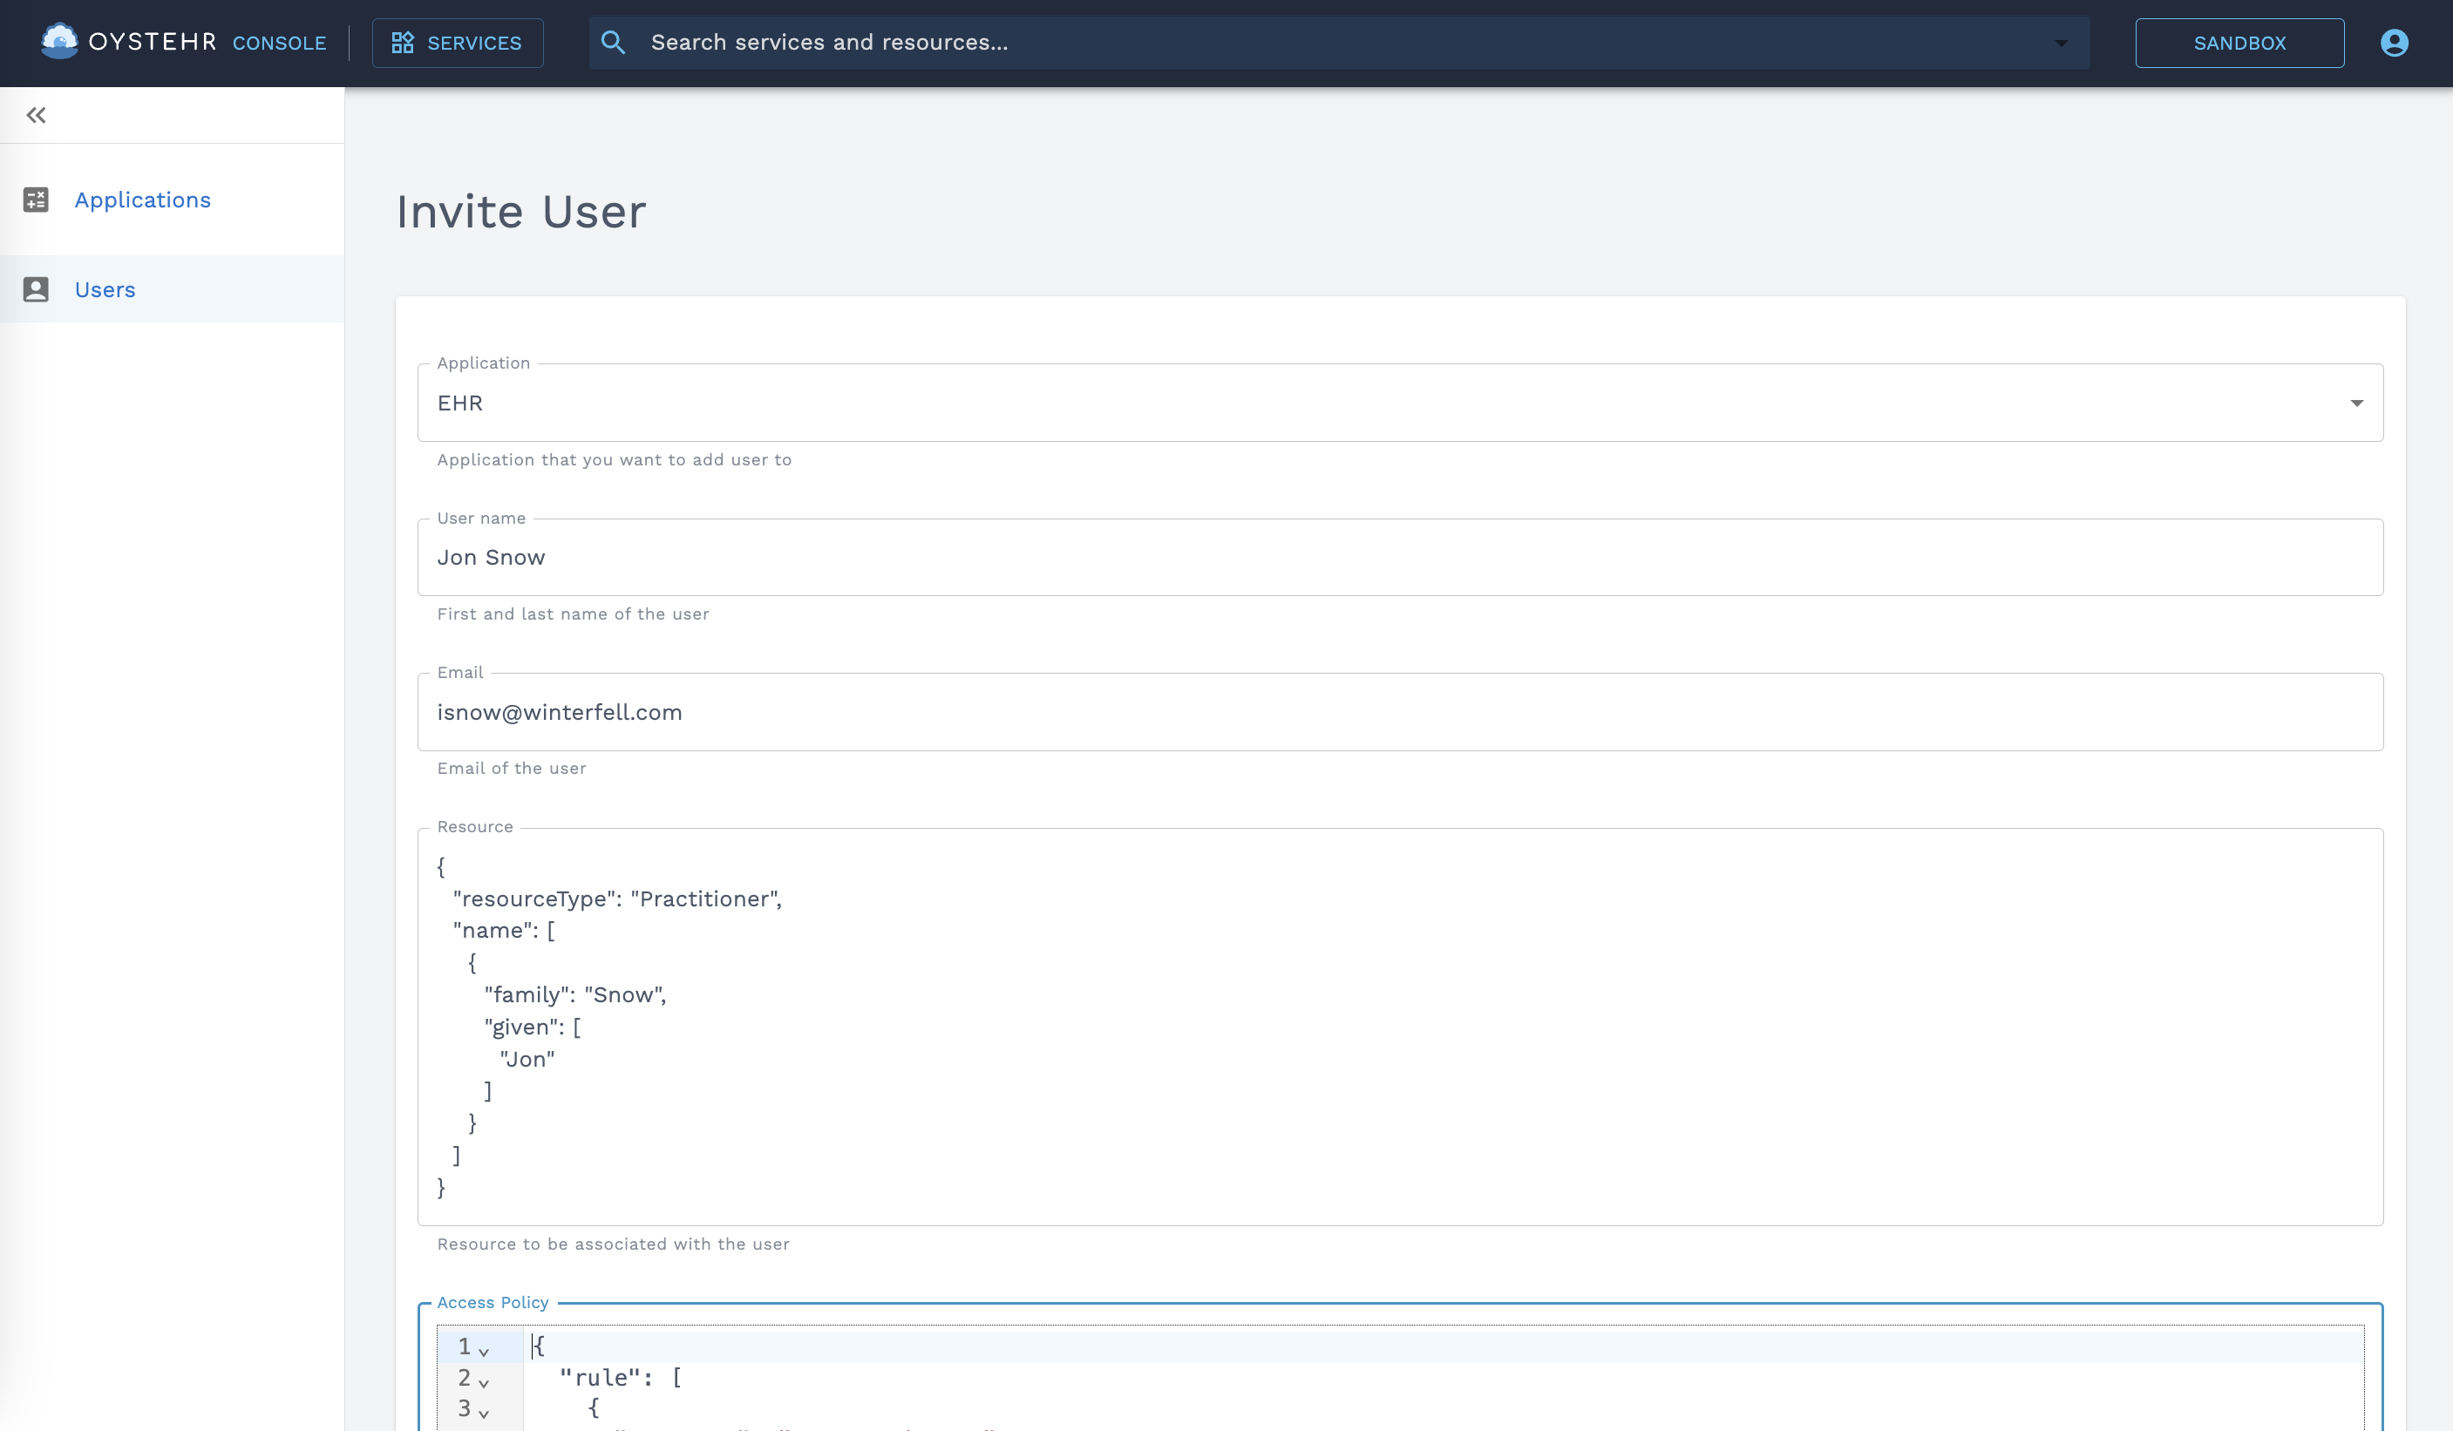Screen dimensions: 2453x1431
Task: Collapse the sidebar with double chevron
Action: point(36,115)
